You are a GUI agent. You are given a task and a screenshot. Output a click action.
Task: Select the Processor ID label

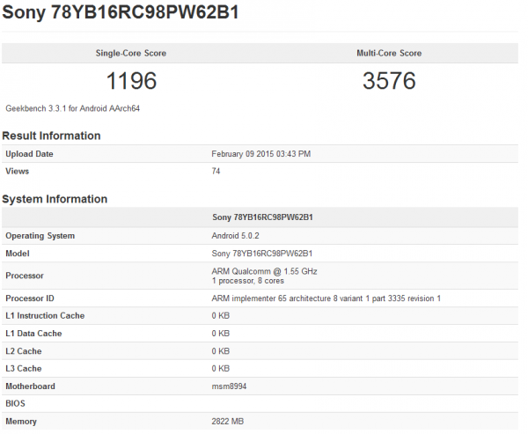[30, 298]
